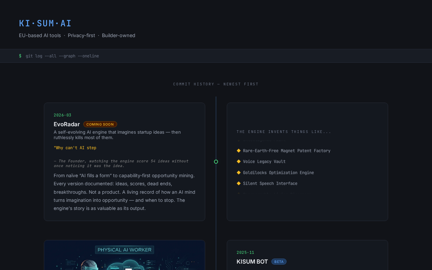Click the git log command text
The width and height of the screenshot is (432, 270).
pos(62,56)
